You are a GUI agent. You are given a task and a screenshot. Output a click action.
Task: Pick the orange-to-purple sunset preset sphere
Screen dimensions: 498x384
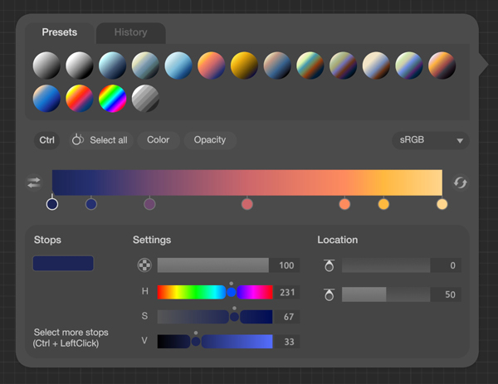211,66
